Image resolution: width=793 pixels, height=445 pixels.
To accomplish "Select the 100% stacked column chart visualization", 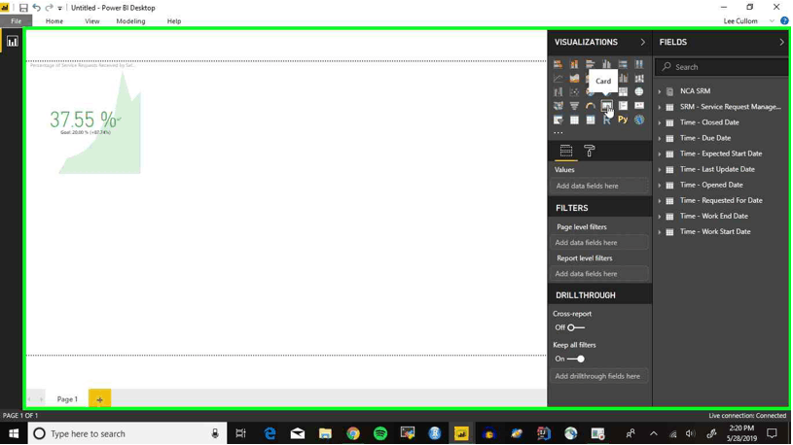I will [639, 64].
